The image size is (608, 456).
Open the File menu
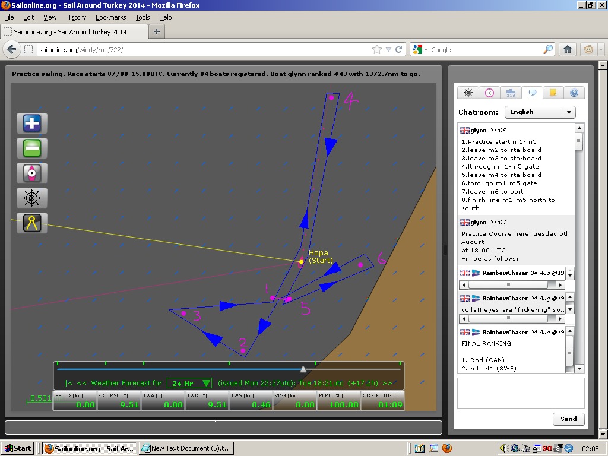[9, 17]
